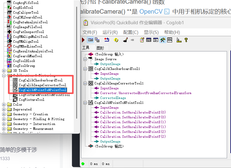Open the 文件(F) menu

coord(90,32)
